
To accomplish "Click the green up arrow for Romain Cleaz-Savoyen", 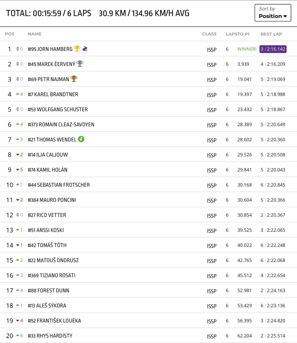I will point(18,124).
